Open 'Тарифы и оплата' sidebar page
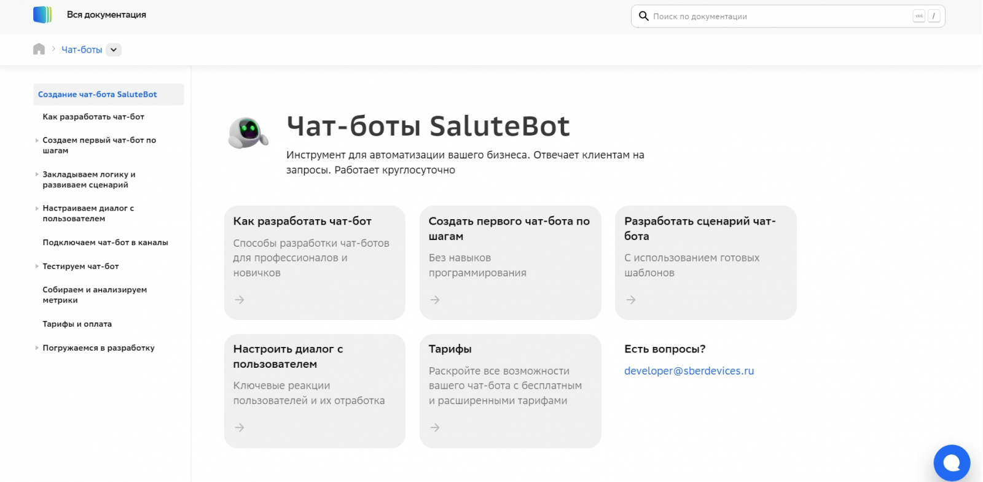Image resolution: width=983 pixels, height=482 pixels. click(77, 324)
